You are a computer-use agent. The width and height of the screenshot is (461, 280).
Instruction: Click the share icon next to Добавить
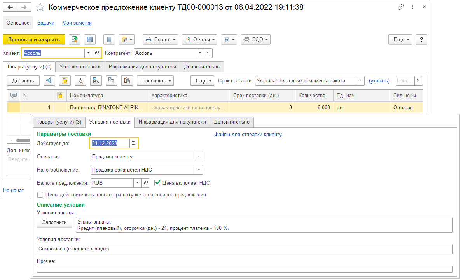click(49, 80)
